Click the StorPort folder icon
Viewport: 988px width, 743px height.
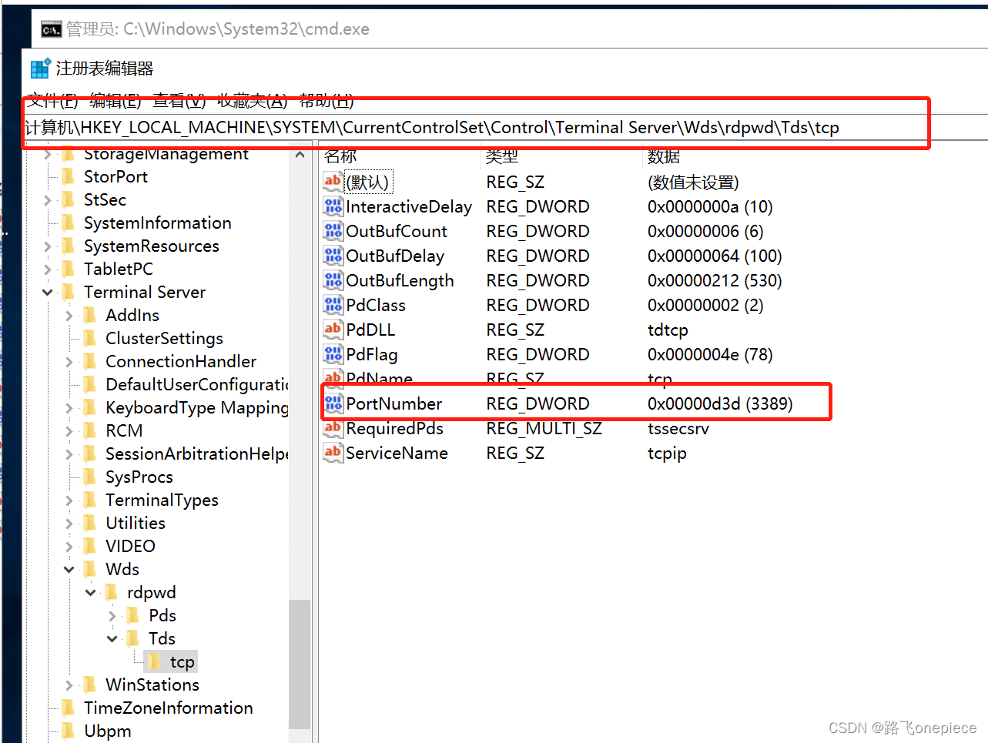tap(69, 176)
